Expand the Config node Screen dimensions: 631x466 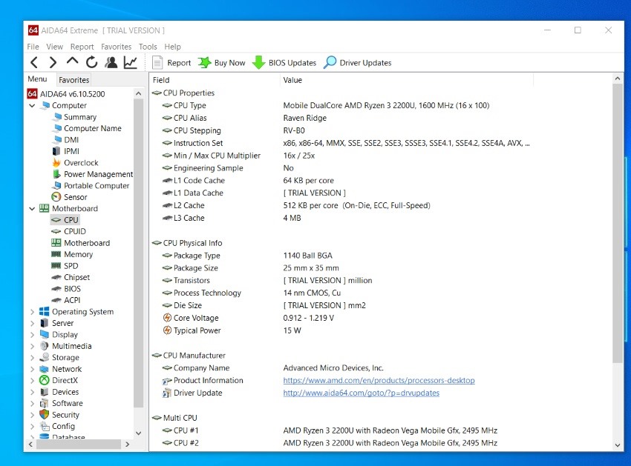(32, 426)
